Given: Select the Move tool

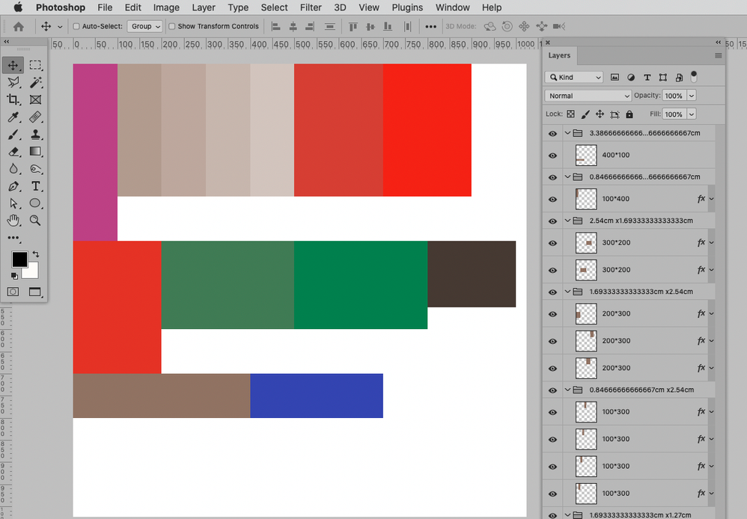Looking at the screenshot, I should [x=13, y=65].
